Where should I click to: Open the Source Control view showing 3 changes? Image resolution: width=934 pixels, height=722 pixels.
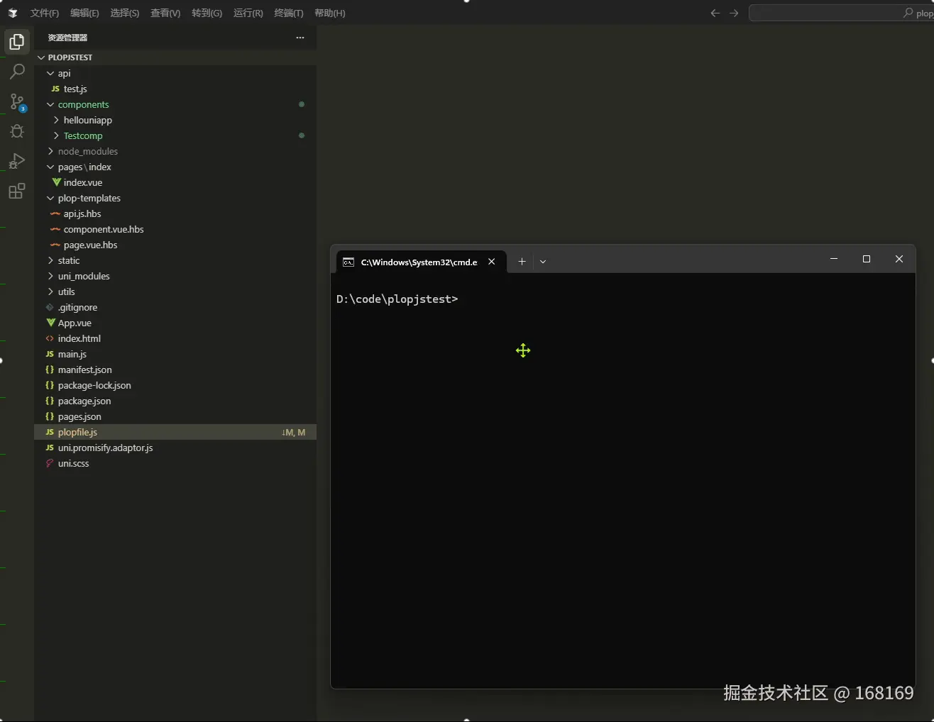point(16,101)
